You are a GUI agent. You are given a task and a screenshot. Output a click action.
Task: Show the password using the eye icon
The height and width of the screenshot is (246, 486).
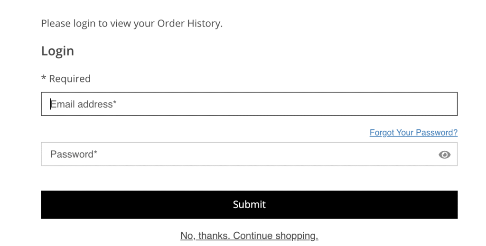pos(444,155)
